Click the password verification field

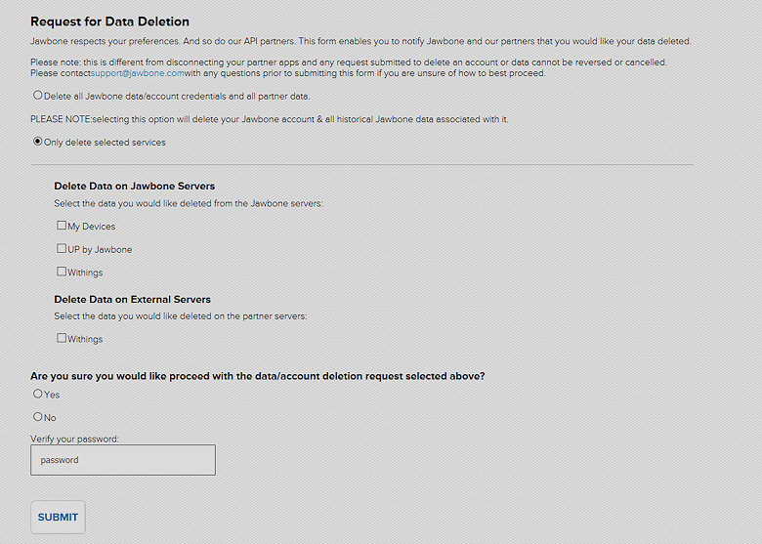coord(123,460)
